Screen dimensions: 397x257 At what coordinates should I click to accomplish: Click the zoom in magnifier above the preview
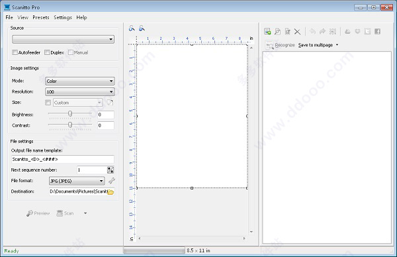tap(132, 28)
